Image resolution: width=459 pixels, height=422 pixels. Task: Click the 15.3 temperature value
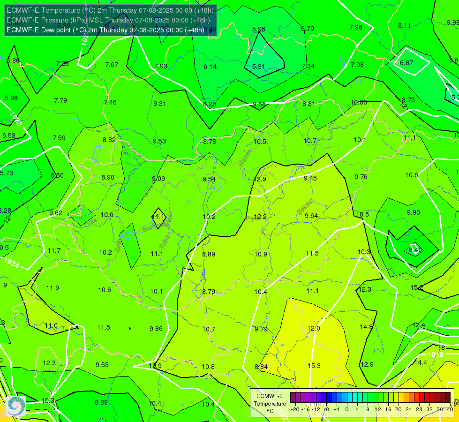(314, 366)
